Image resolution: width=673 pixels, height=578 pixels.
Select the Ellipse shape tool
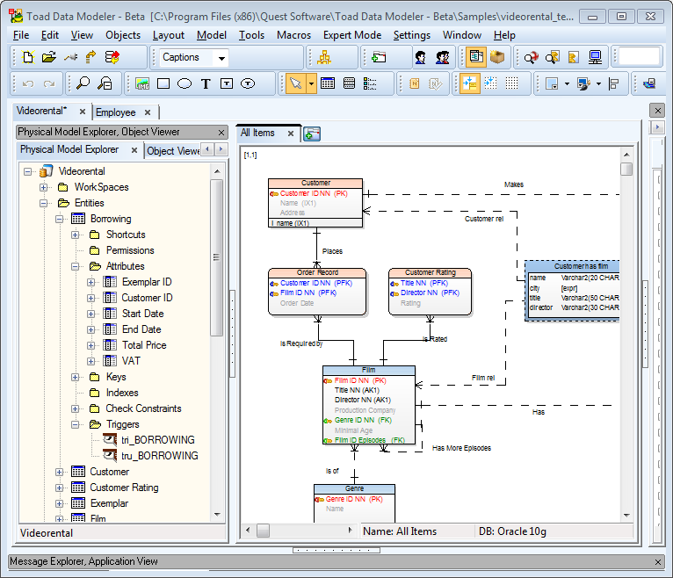(185, 83)
